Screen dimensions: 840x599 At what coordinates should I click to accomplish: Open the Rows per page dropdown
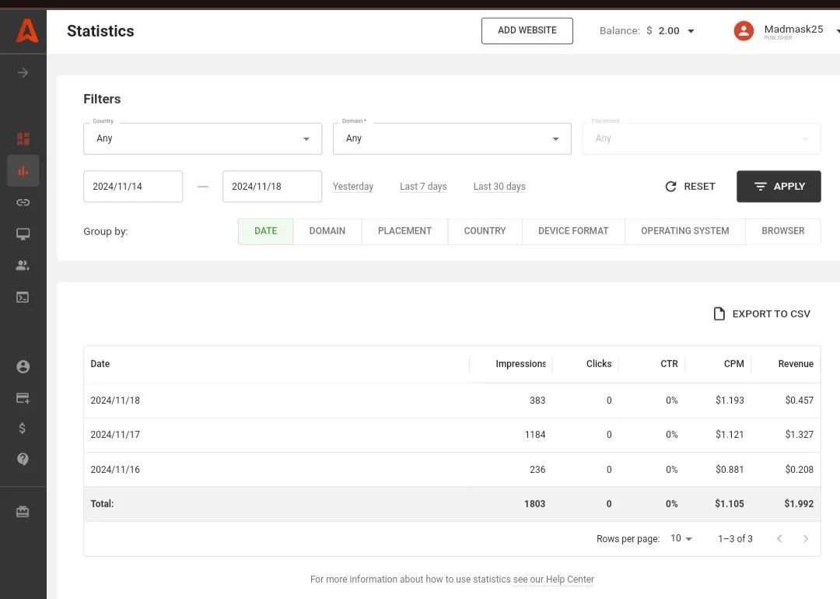pos(681,538)
